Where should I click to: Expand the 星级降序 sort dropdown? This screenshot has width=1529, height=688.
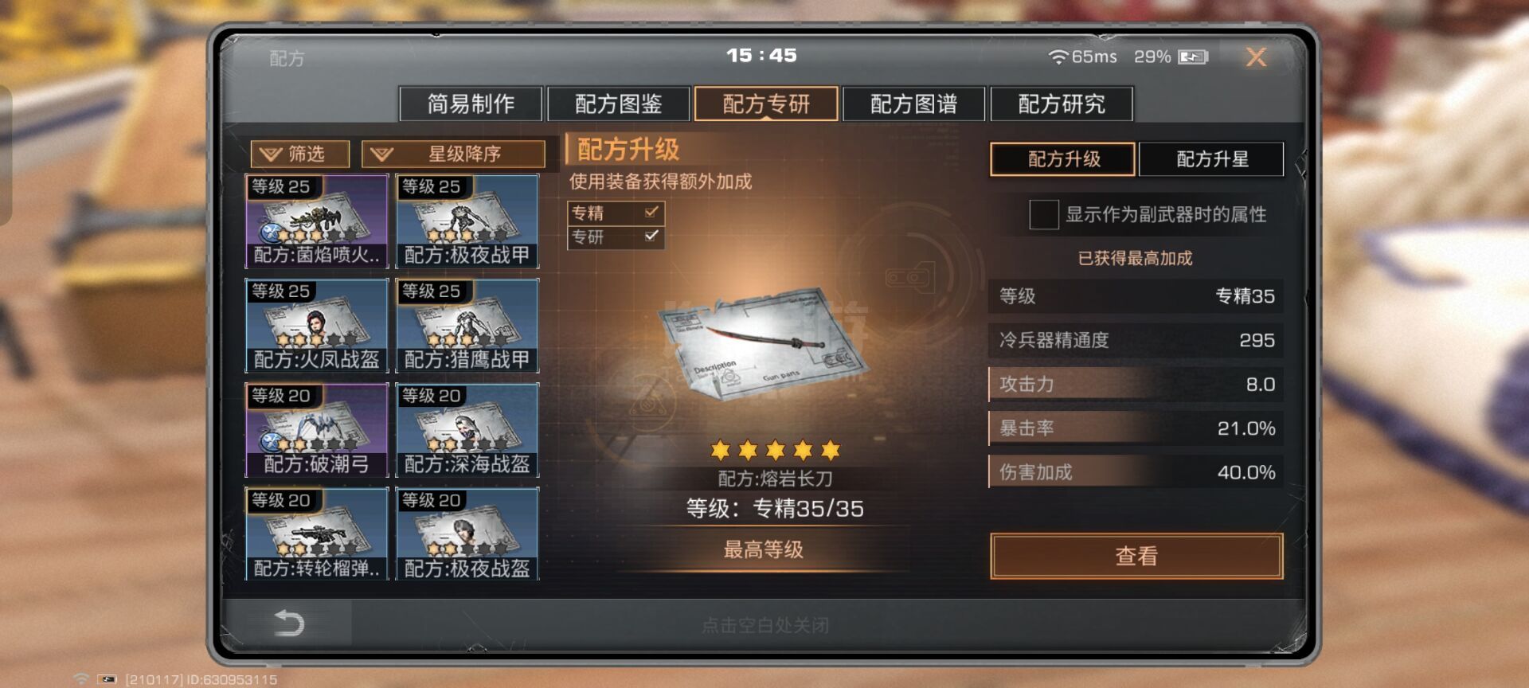(x=453, y=154)
